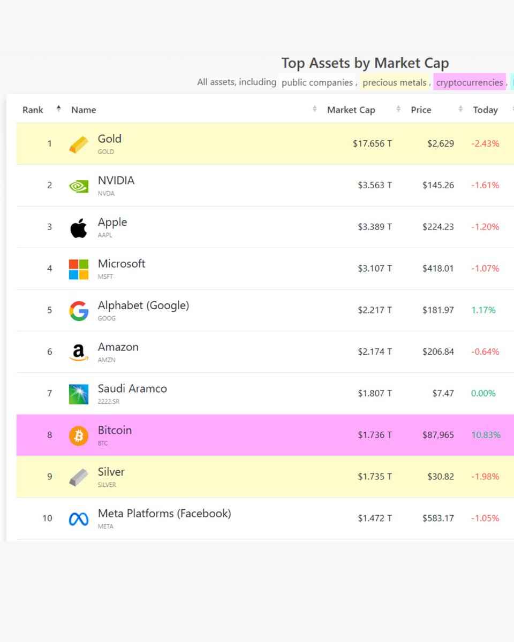Click the Google logo icon
514x642 pixels.
pyautogui.click(x=79, y=311)
